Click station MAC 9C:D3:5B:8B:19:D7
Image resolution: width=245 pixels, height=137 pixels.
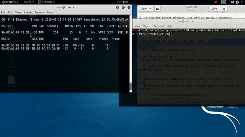click(46, 45)
